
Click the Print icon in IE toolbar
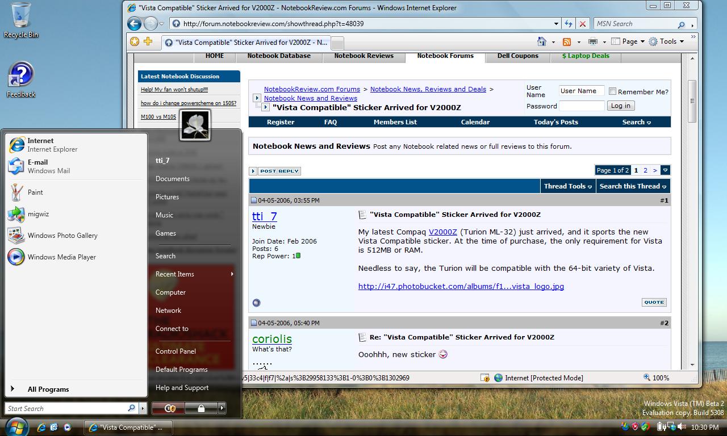tap(593, 41)
